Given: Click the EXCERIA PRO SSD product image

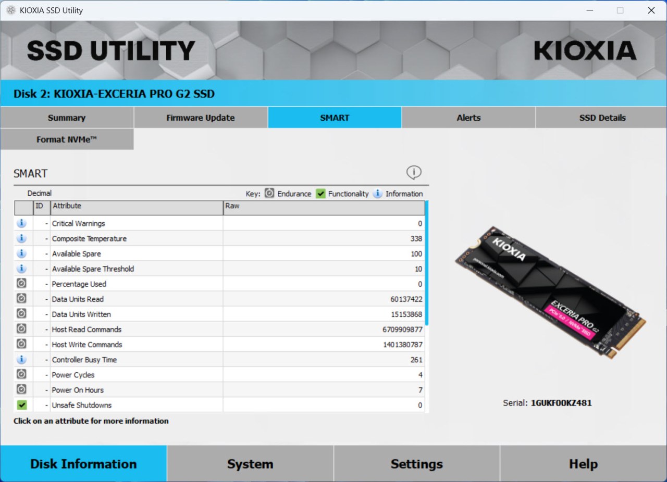Looking at the screenshot, I should pos(550,292).
